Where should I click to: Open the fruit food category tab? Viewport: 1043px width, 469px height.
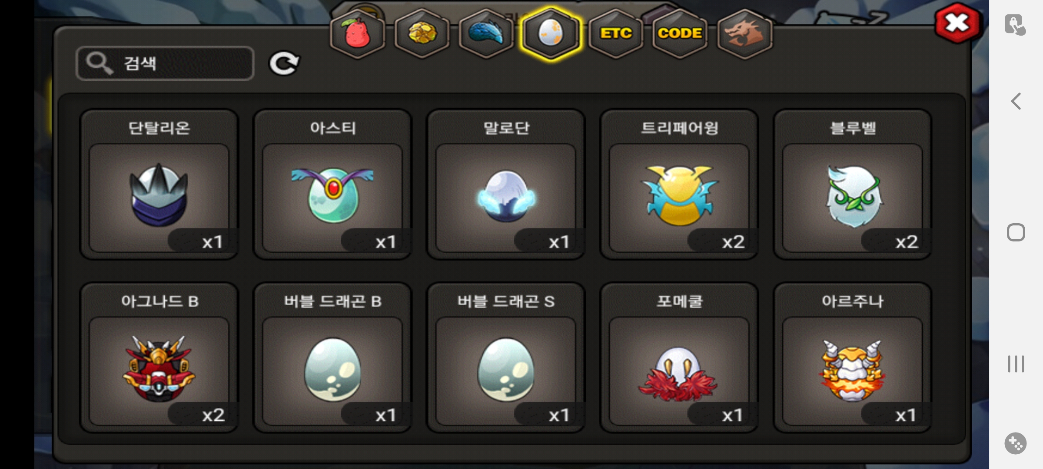358,33
